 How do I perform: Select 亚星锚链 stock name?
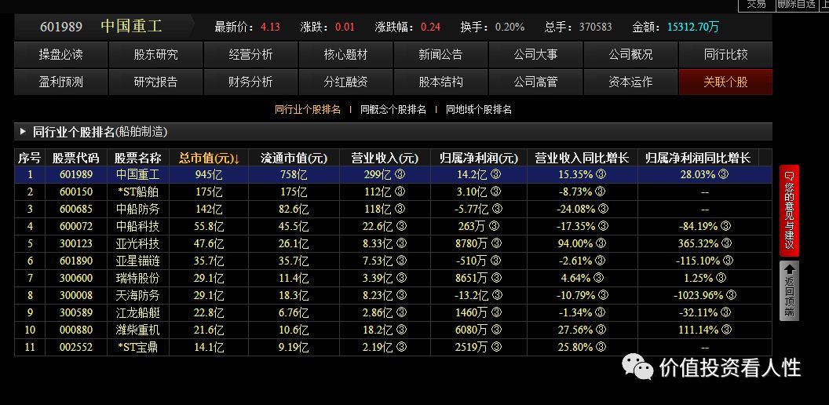138,261
